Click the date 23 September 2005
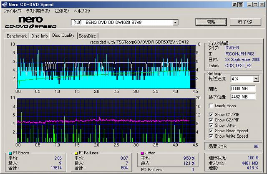 pyautogui.click(x=243, y=60)
